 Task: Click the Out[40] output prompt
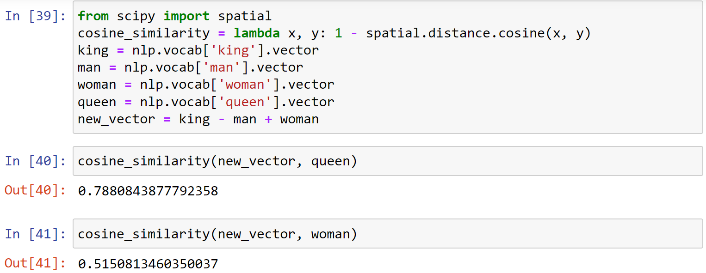click(x=35, y=190)
